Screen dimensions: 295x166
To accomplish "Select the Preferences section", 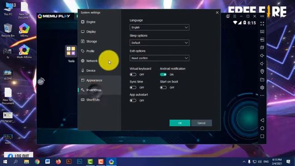I will pos(100,90).
